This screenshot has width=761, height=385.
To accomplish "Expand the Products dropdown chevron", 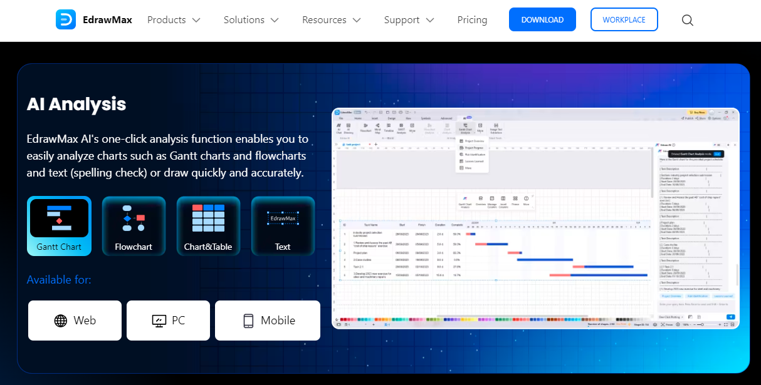I will (x=196, y=20).
